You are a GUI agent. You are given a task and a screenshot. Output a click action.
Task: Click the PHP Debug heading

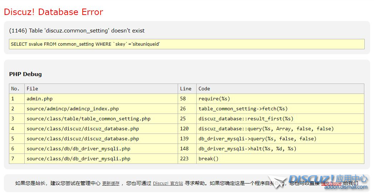click(x=25, y=74)
